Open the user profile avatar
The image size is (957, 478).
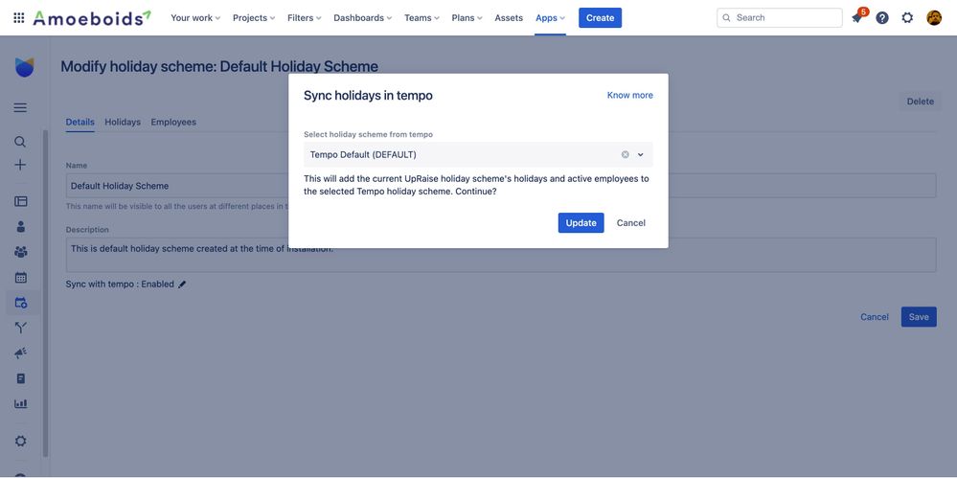[x=934, y=17]
